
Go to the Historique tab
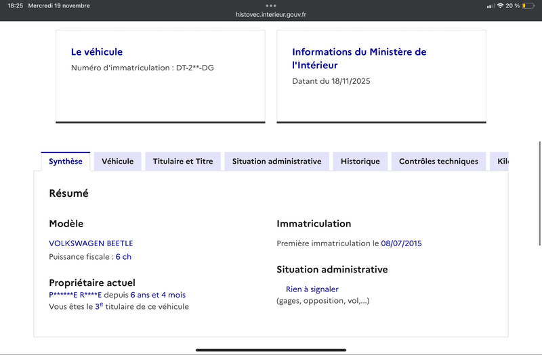point(360,161)
